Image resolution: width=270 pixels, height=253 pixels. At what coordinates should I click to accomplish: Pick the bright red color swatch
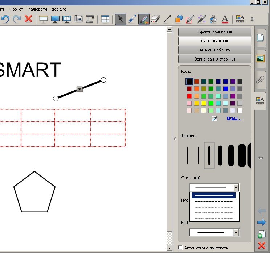point(189,96)
